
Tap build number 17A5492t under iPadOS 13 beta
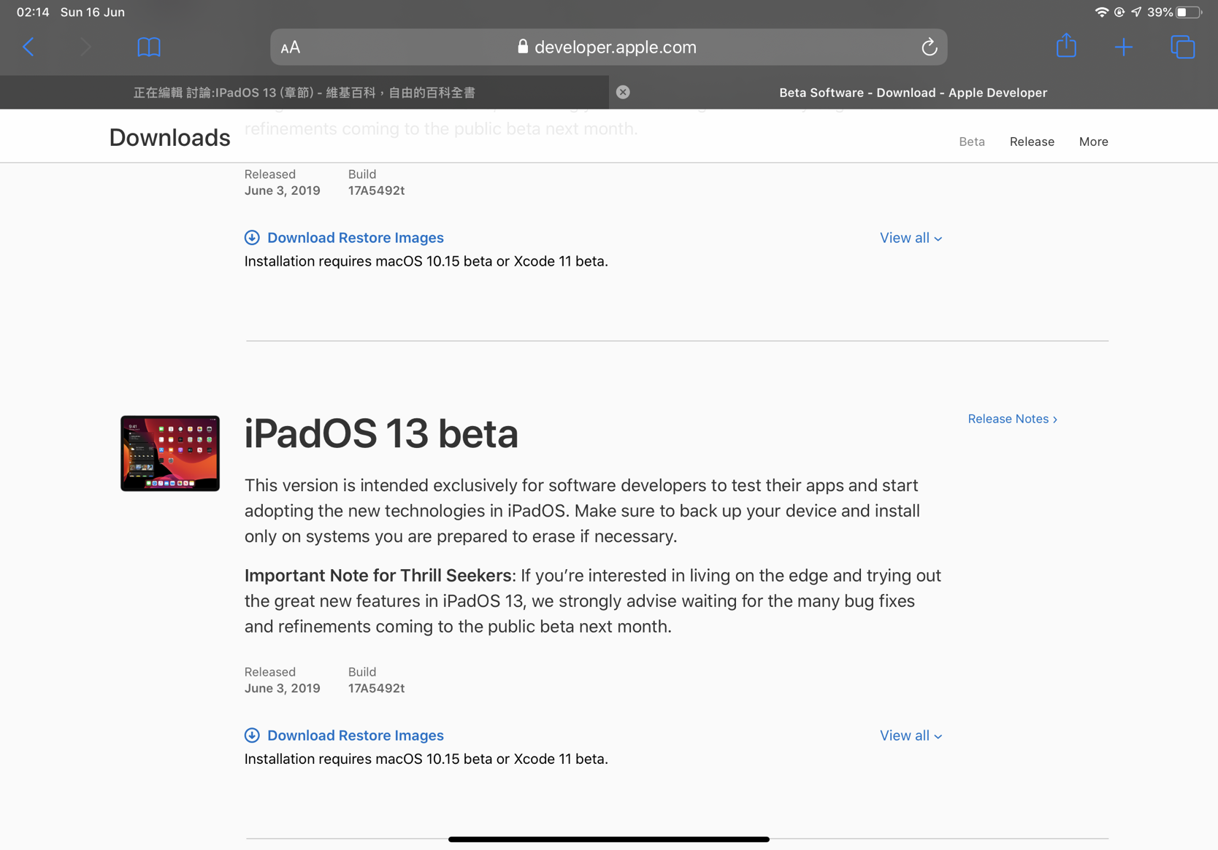click(x=376, y=688)
